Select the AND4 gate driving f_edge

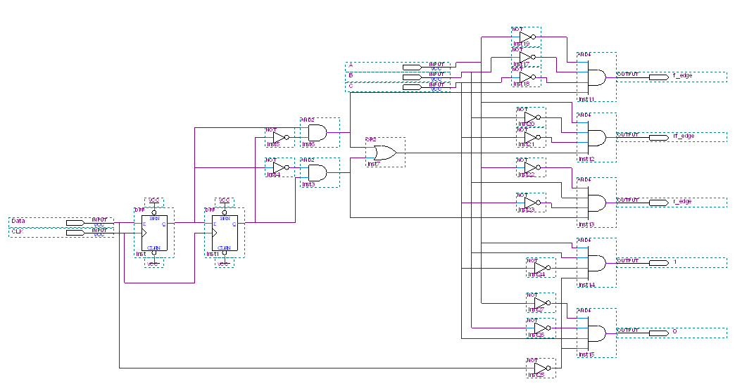pyautogui.click(x=596, y=77)
